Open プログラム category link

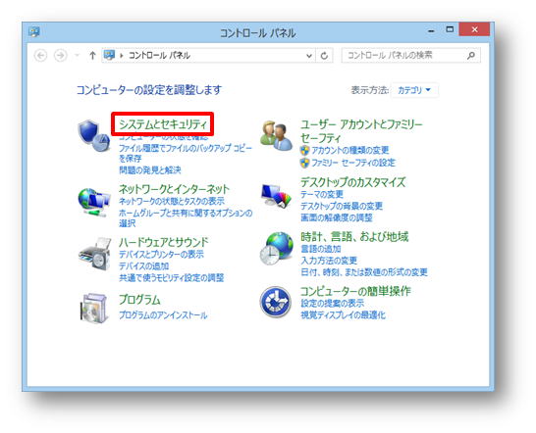point(139,300)
